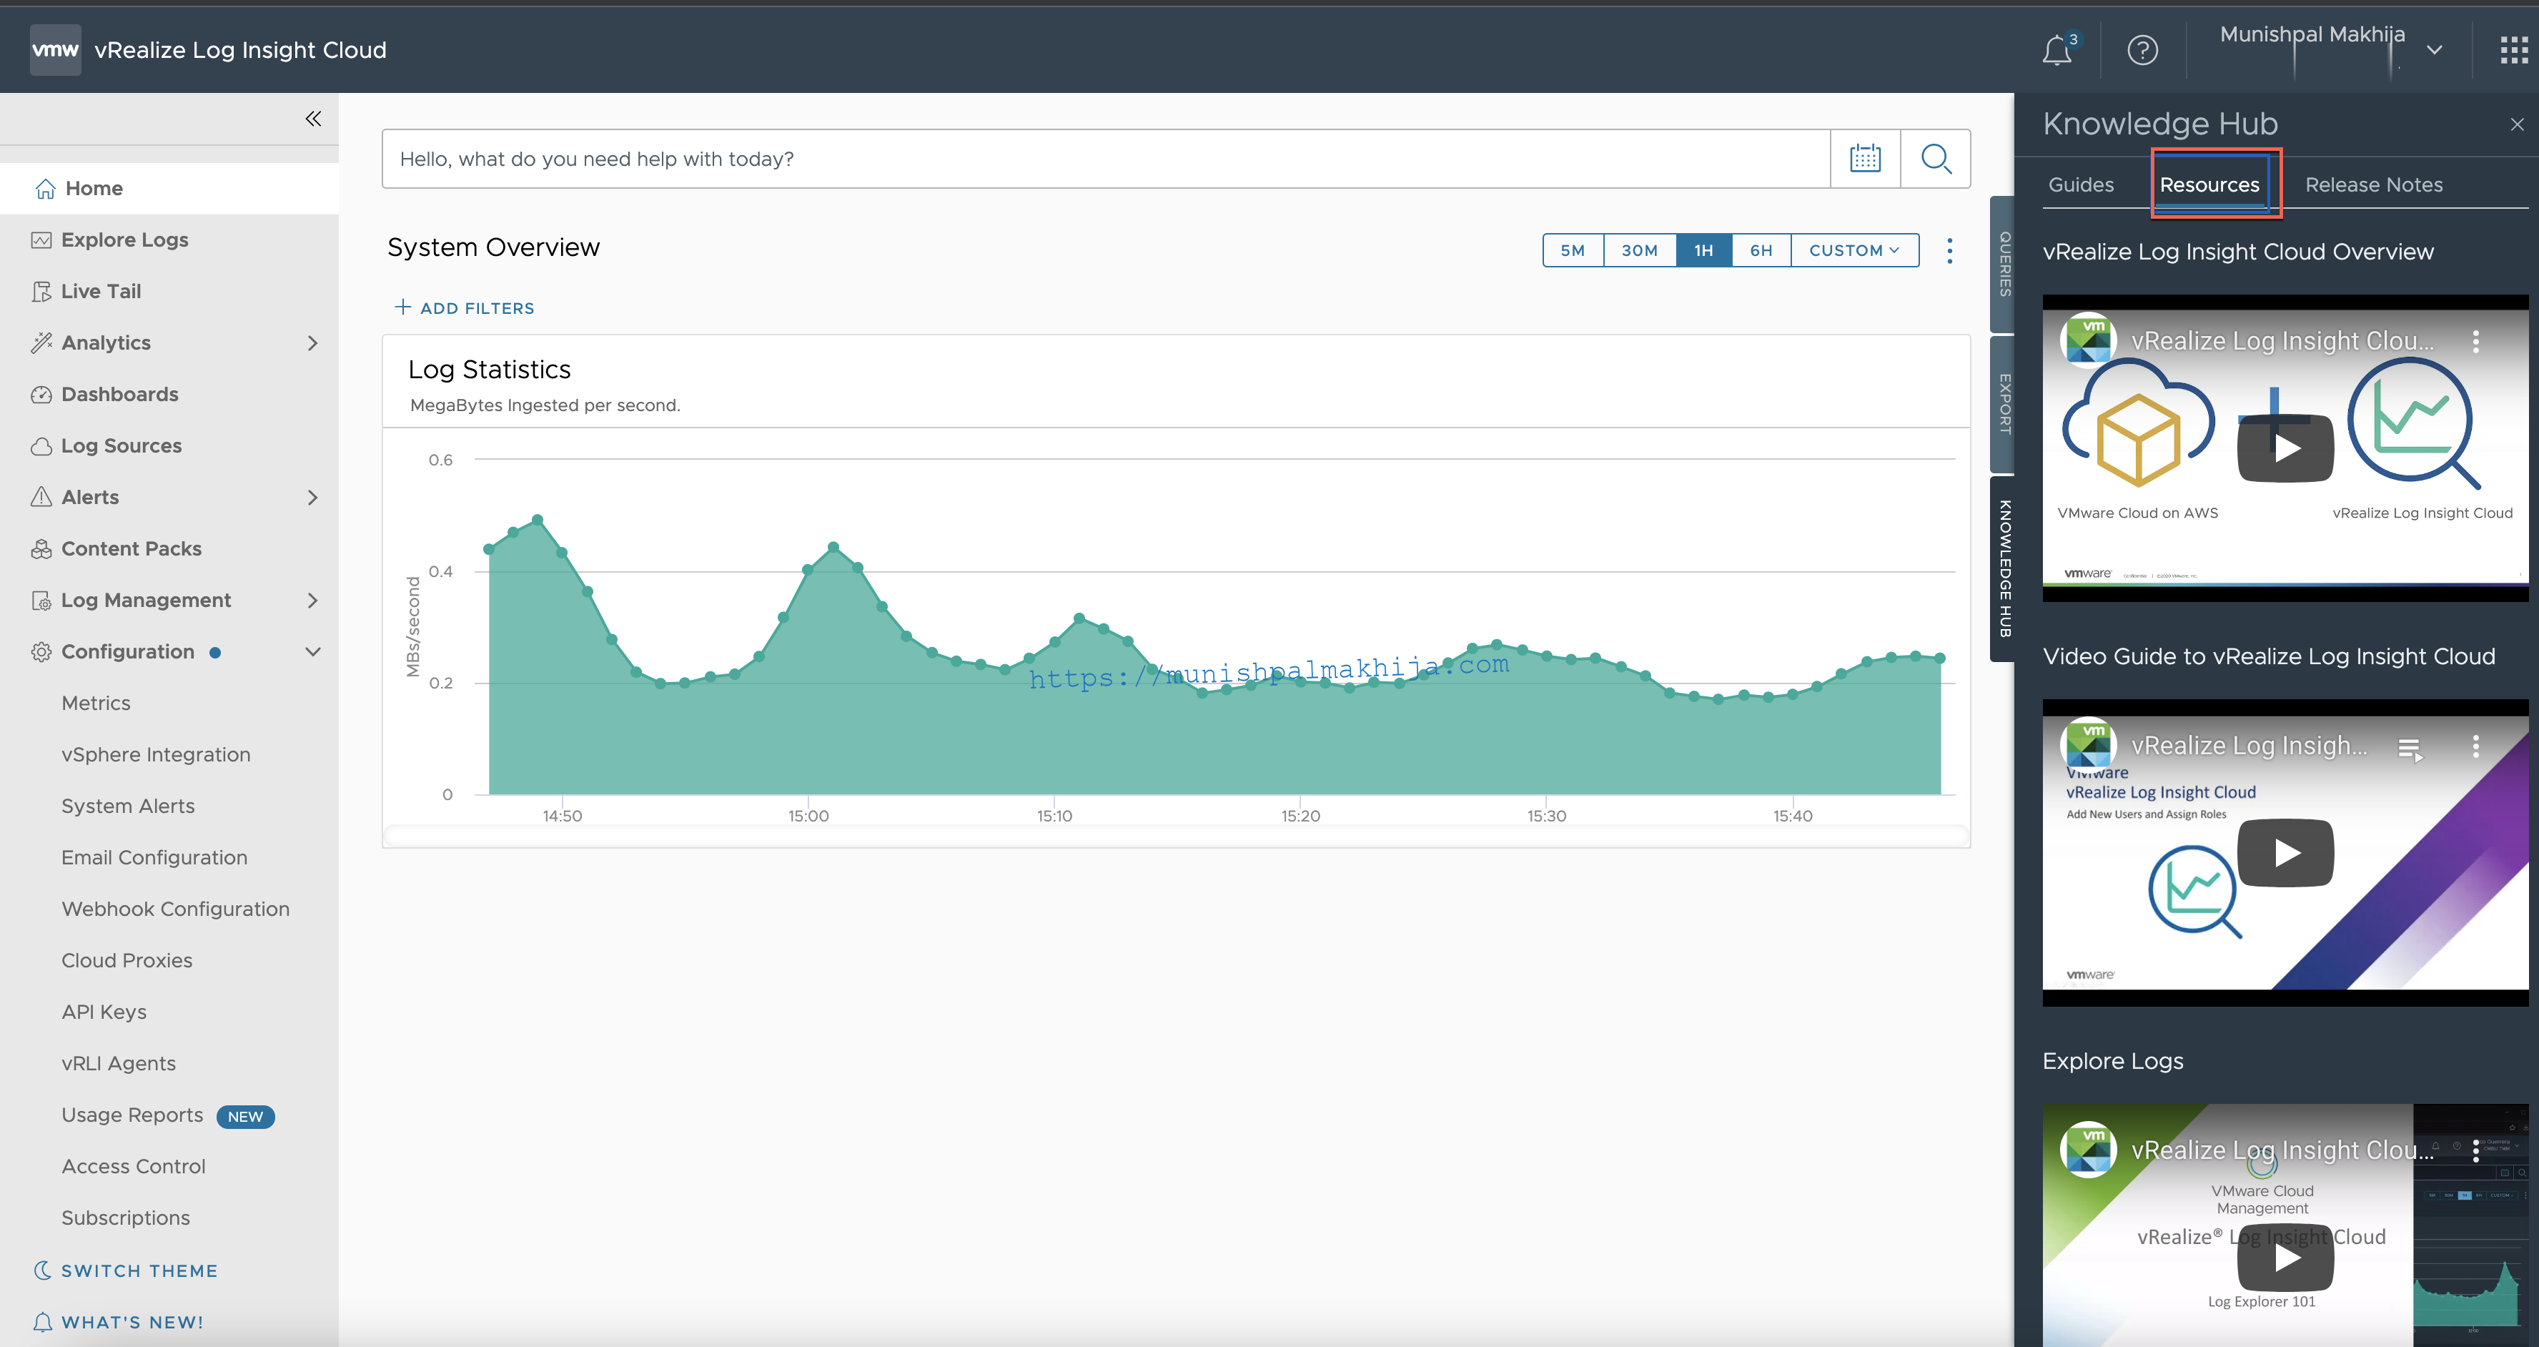2539x1347 pixels.
Task: Switch to the Resources tab
Action: click(x=2209, y=184)
